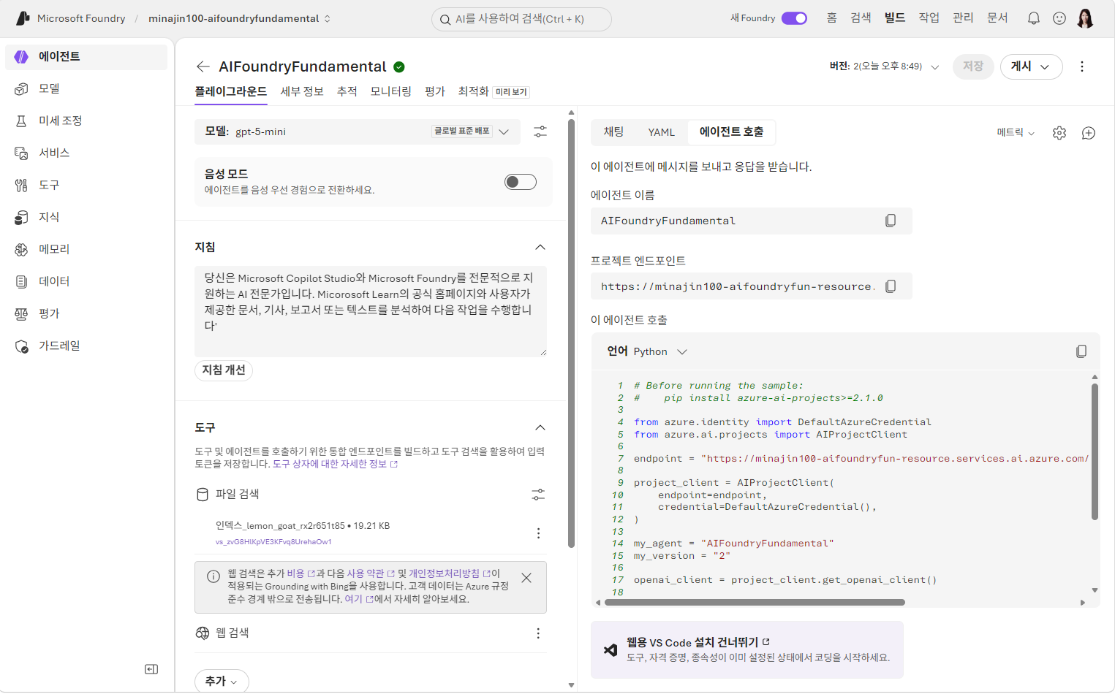
Task: Open 도구 상자에 대한 자세한 정보 link
Action: click(335, 464)
